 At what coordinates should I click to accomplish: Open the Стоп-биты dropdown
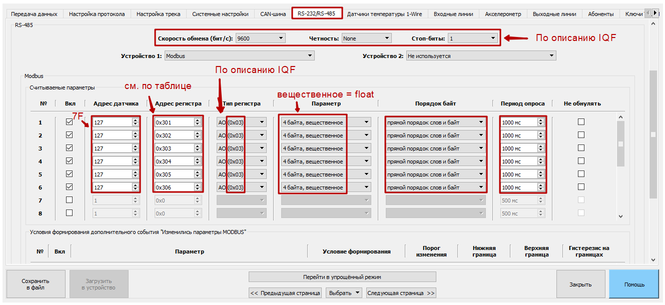coord(472,38)
